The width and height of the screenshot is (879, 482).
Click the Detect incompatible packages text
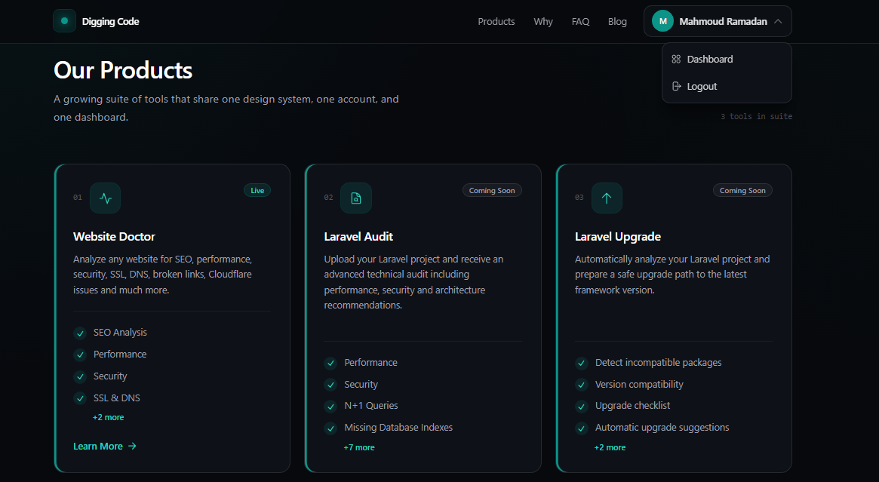point(658,363)
